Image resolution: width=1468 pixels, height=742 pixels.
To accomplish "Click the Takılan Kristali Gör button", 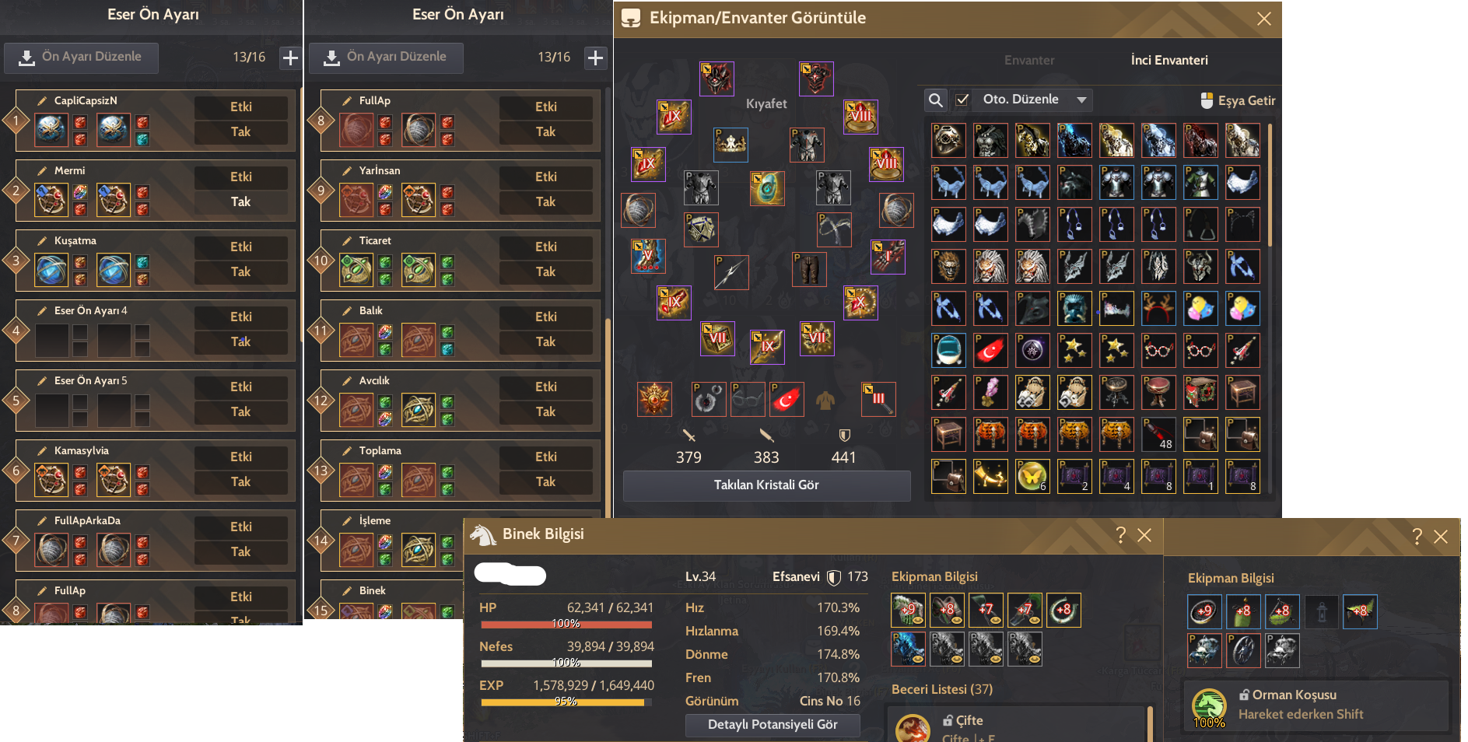I will coord(766,485).
